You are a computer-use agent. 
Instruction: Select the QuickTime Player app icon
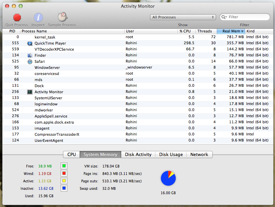click(x=30, y=43)
